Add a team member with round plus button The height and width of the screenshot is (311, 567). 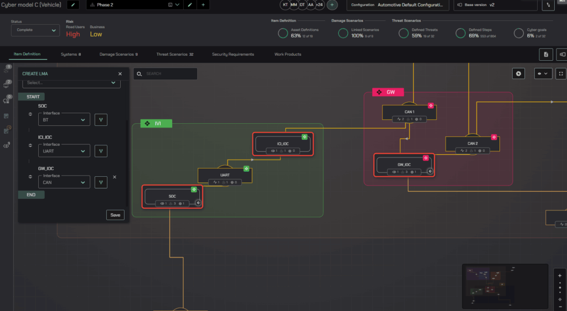coord(332,4)
